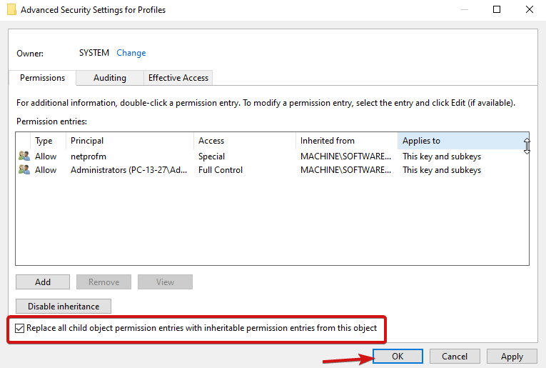Open the Effective Access tab
Viewport: 546px width, 368px height.
click(178, 78)
